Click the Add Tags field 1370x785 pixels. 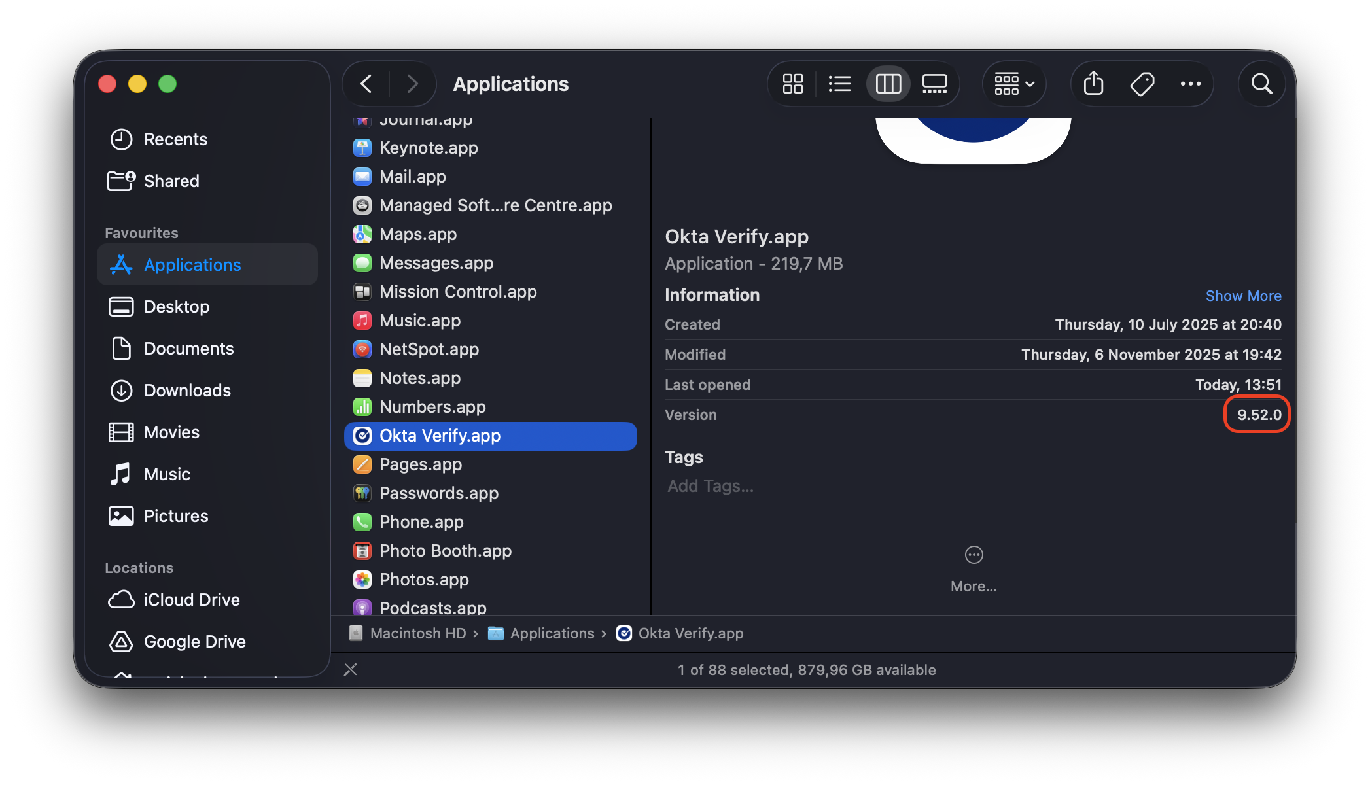711,485
